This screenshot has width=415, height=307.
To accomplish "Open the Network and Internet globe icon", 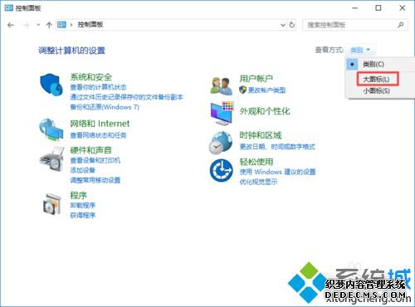I will point(51,129).
